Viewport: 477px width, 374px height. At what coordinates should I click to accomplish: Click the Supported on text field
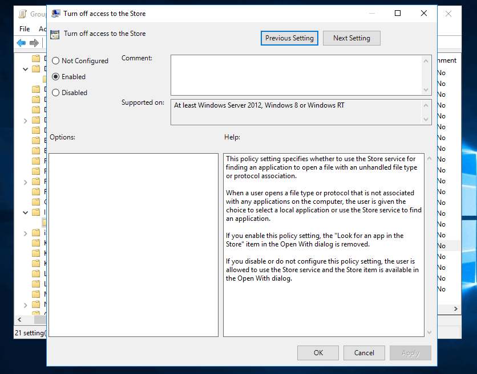(x=297, y=112)
